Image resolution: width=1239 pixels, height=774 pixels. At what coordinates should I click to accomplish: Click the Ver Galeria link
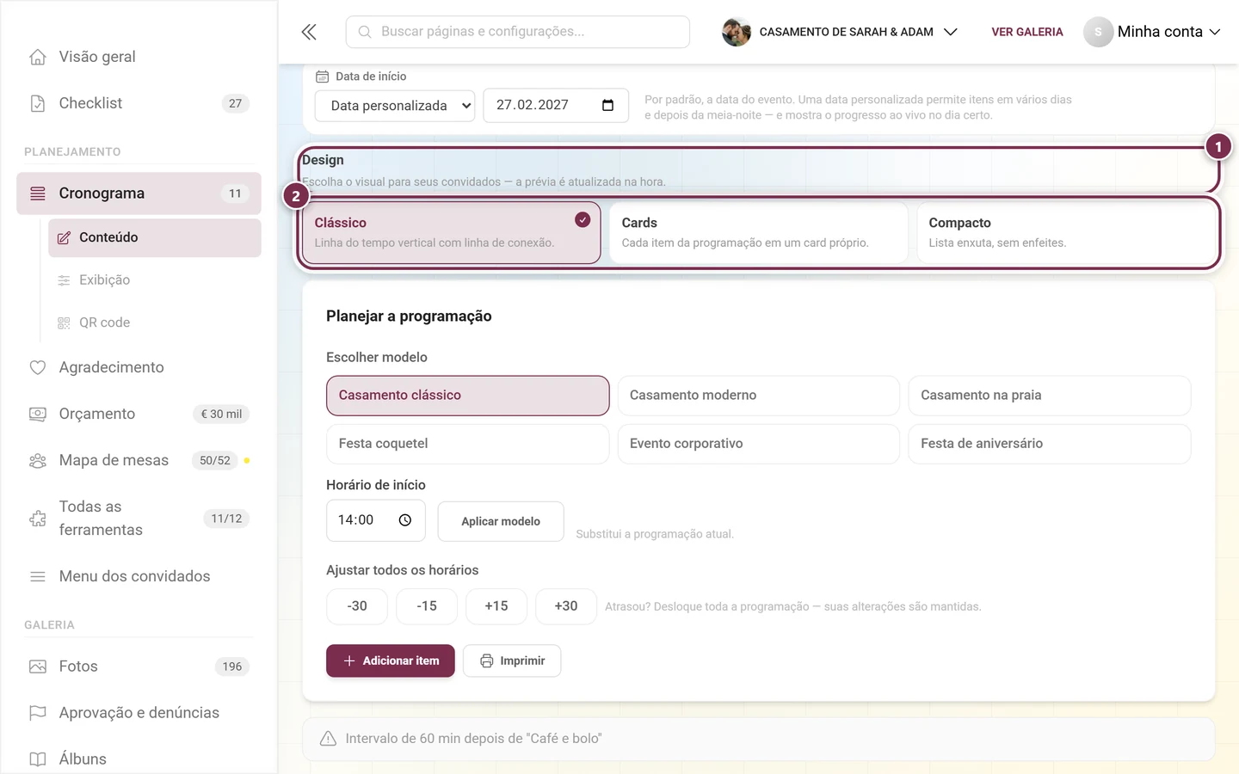click(1027, 32)
